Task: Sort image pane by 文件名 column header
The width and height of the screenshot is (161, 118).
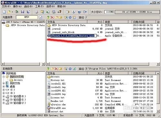Action: (x=67, y=22)
